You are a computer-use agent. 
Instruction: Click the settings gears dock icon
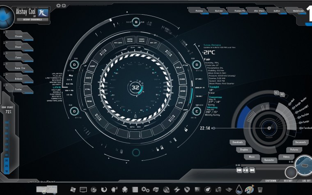145,190
